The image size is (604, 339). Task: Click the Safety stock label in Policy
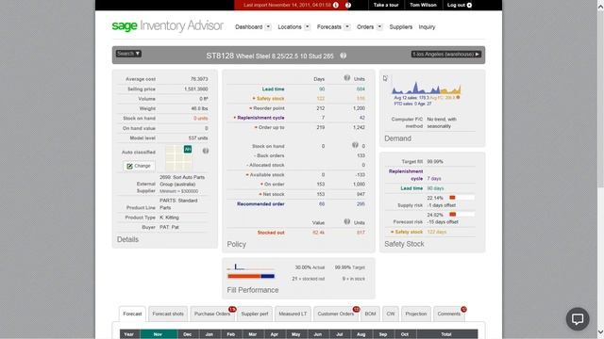click(x=271, y=98)
